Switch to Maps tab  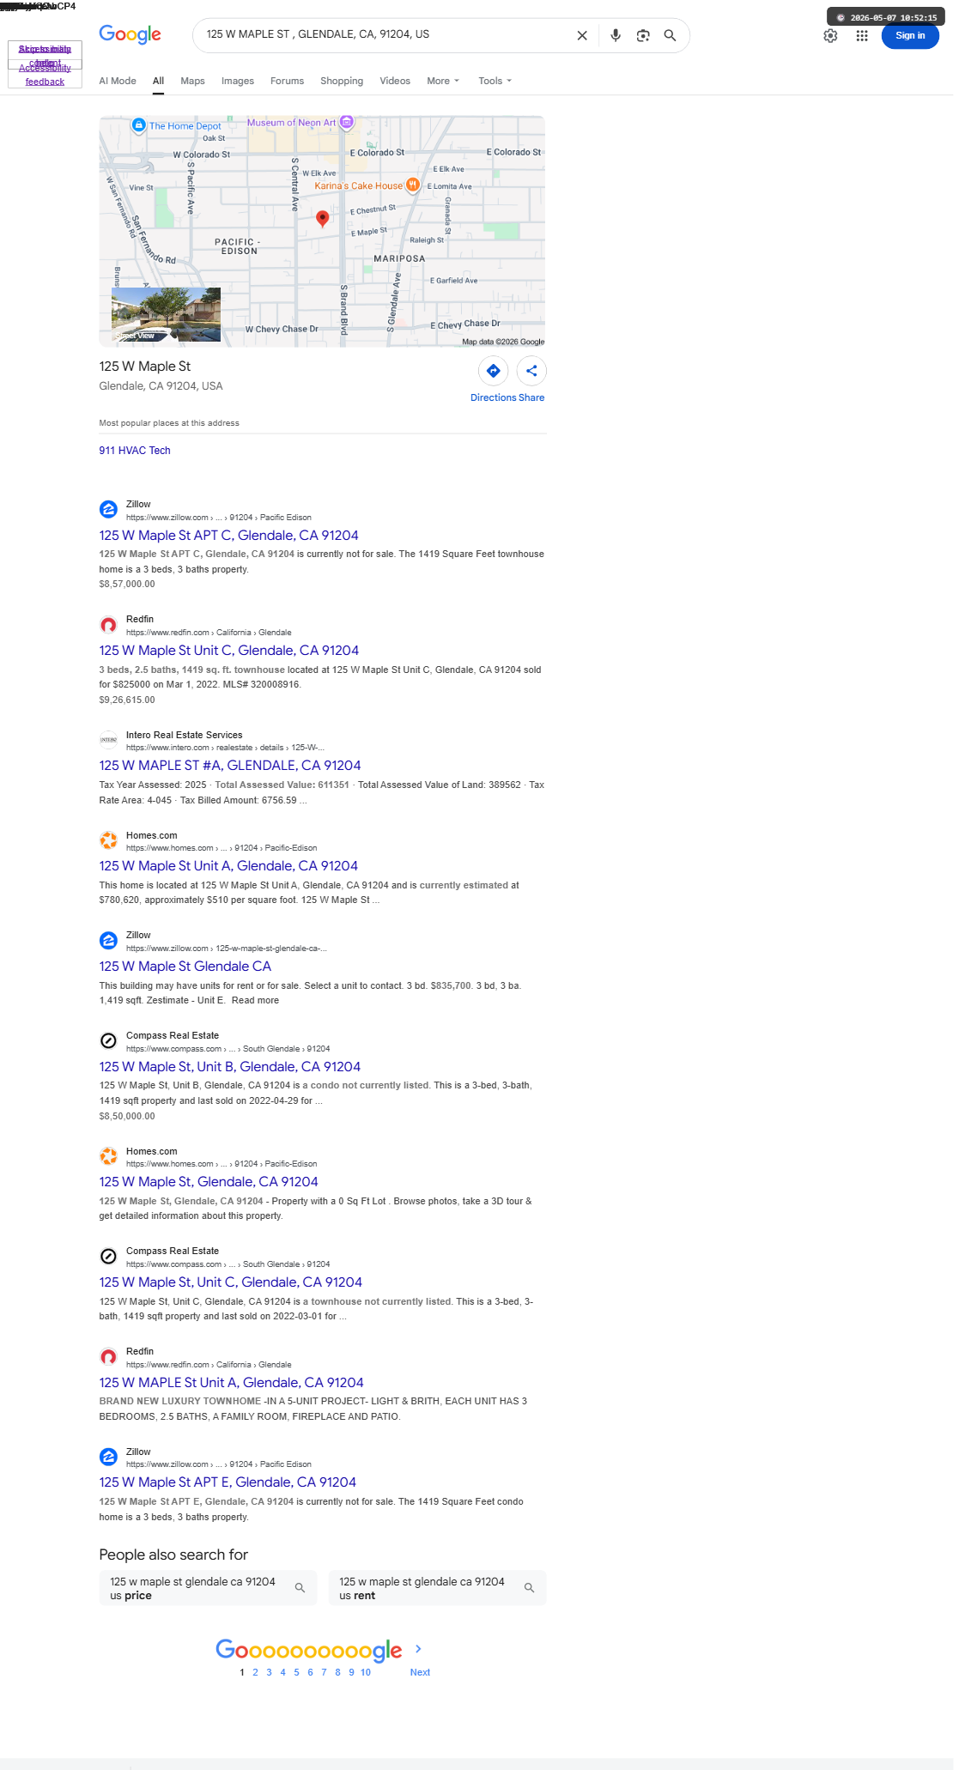[x=192, y=81]
